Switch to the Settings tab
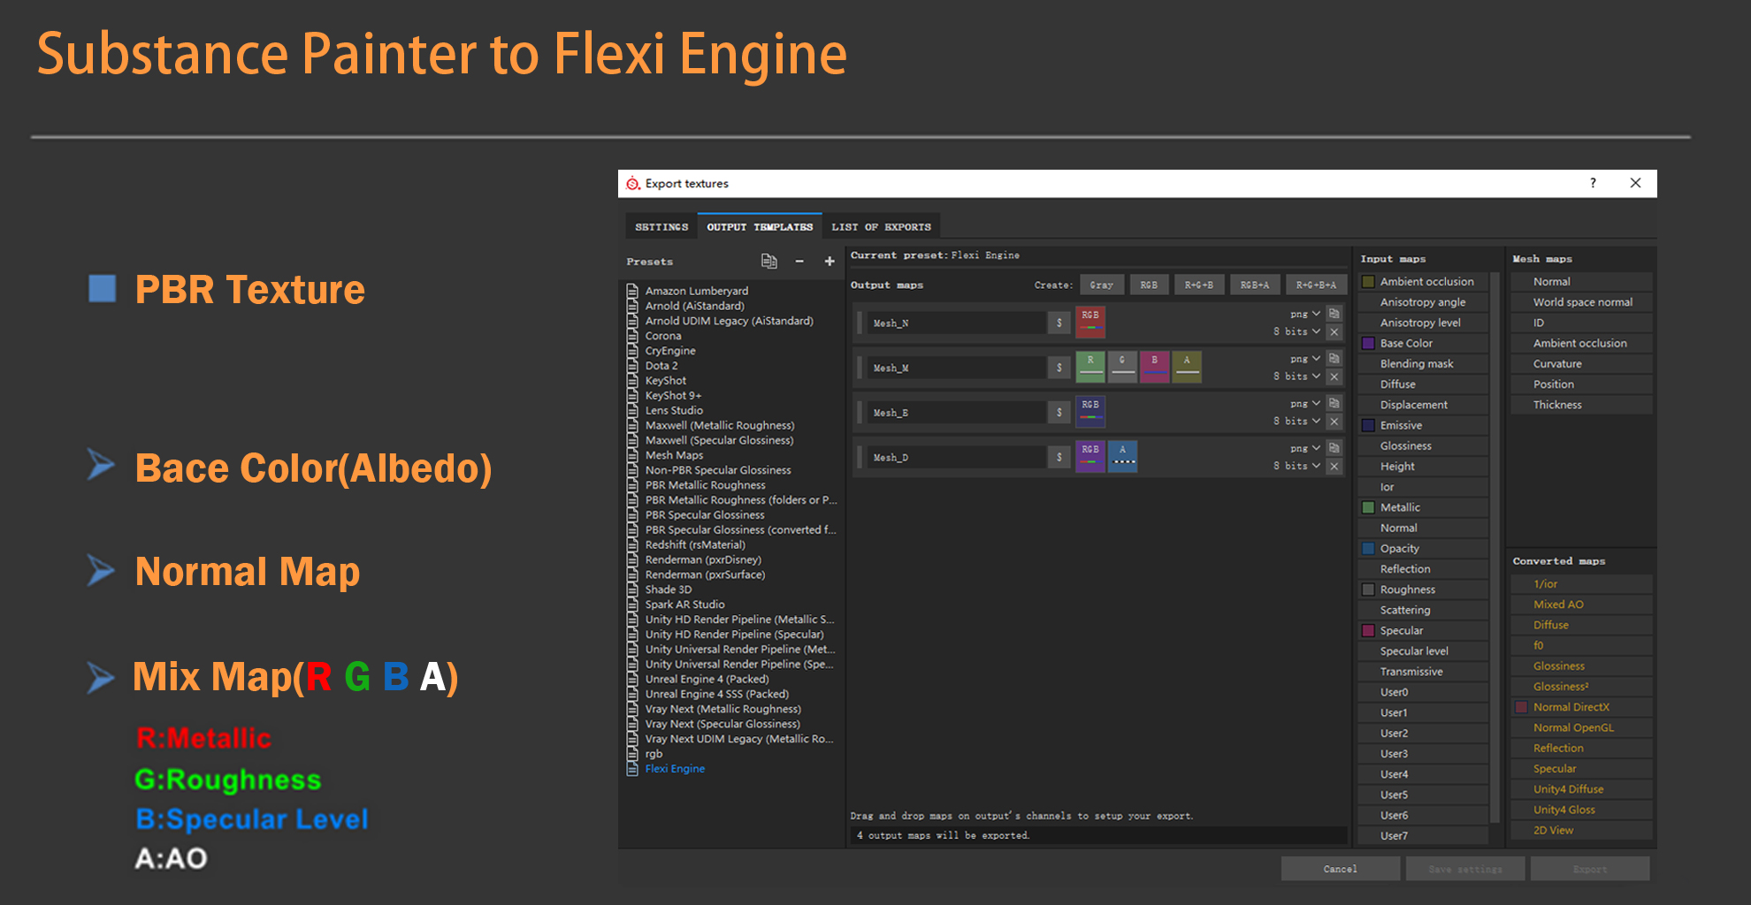 [x=661, y=227]
